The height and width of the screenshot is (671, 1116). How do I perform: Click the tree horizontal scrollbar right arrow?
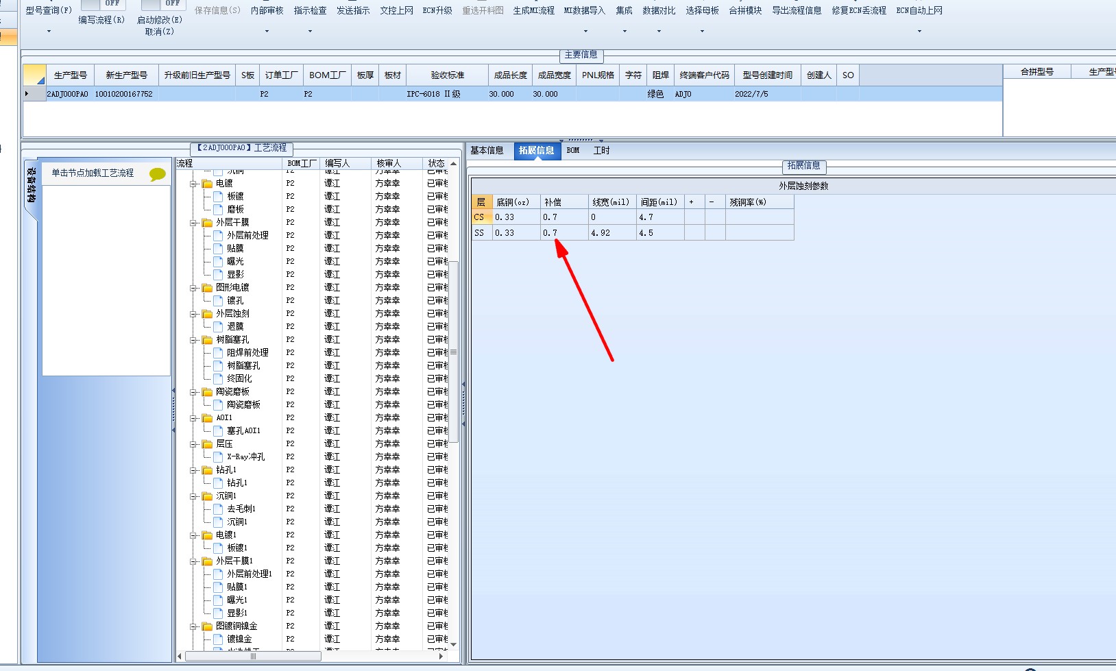click(441, 657)
